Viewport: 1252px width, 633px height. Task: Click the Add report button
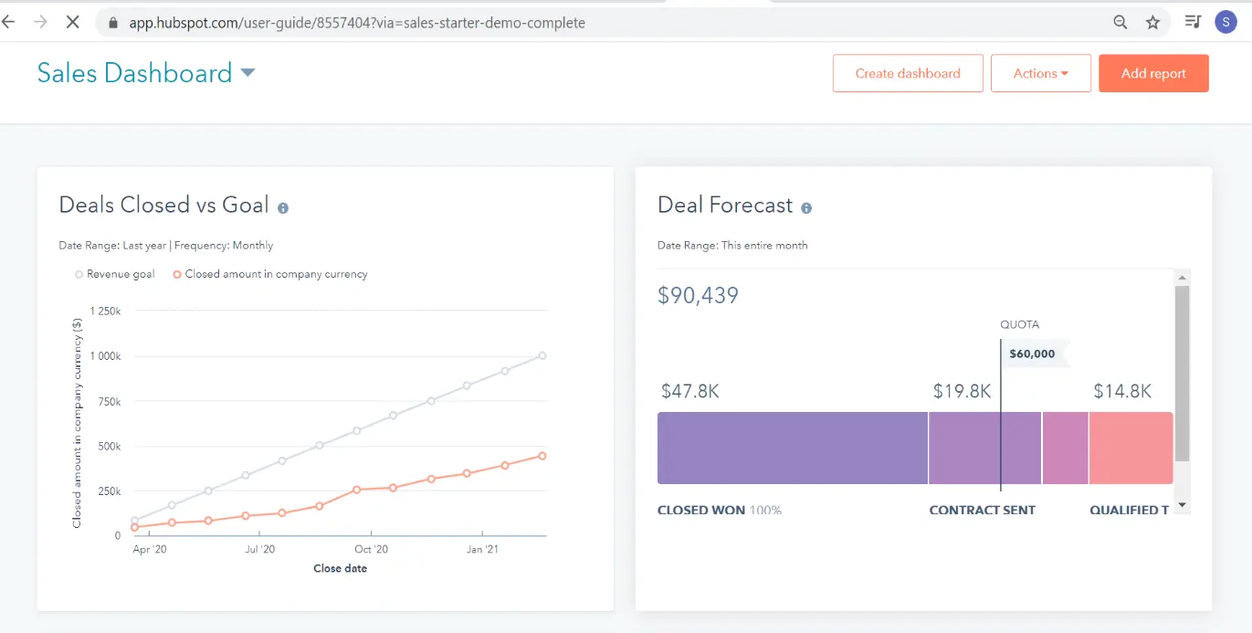pyautogui.click(x=1153, y=72)
